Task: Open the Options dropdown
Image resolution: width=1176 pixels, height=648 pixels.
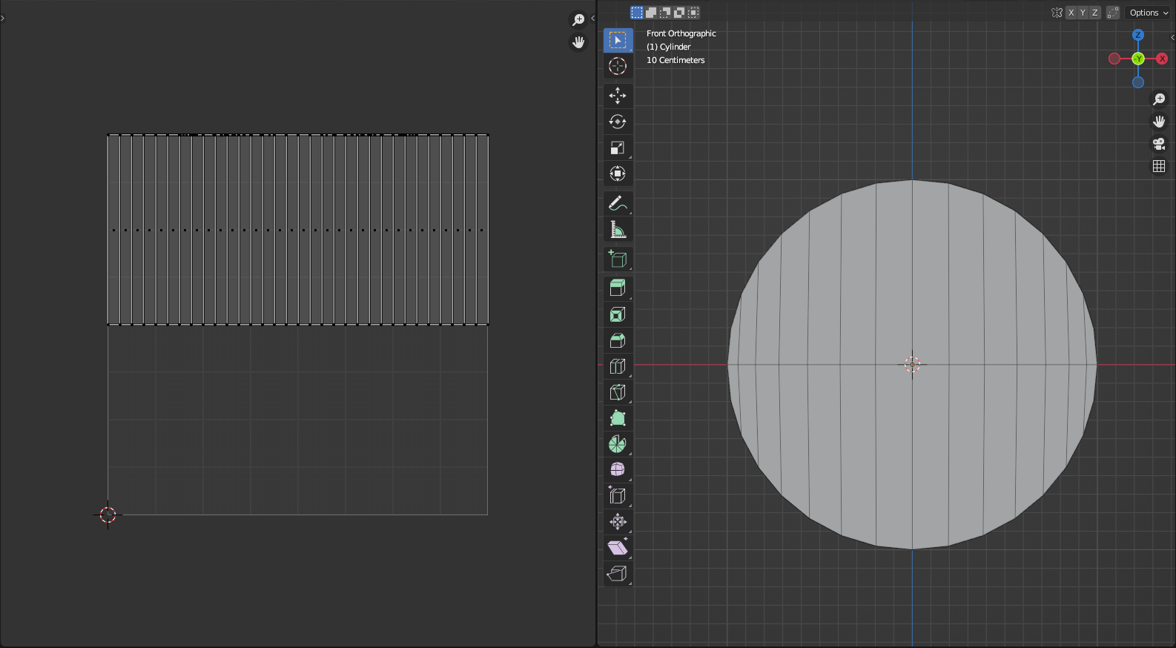Action: 1148,13
